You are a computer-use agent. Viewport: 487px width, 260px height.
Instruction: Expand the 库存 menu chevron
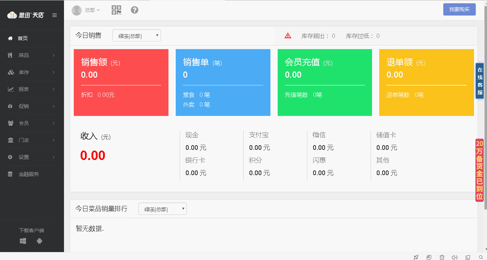point(54,72)
